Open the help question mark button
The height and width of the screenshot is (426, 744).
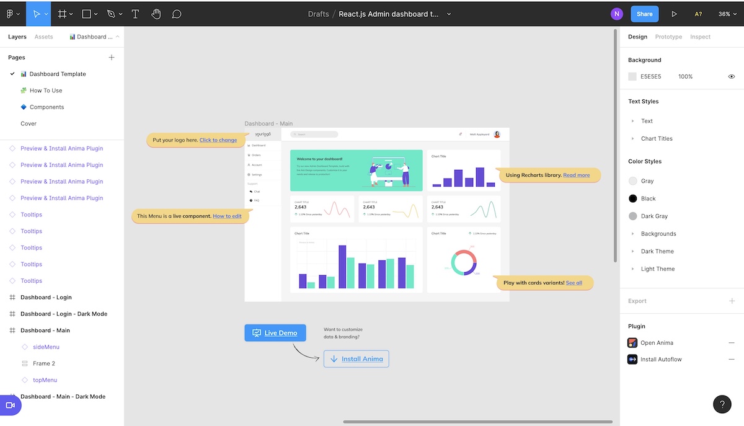coord(722,404)
